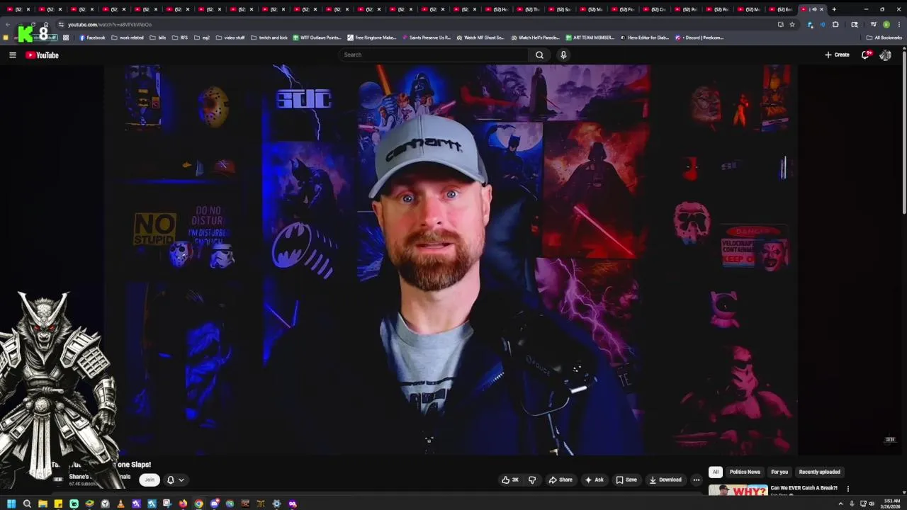The image size is (907, 510).
Task: Dislike the video with thumbs down
Action: [x=532, y=480]
